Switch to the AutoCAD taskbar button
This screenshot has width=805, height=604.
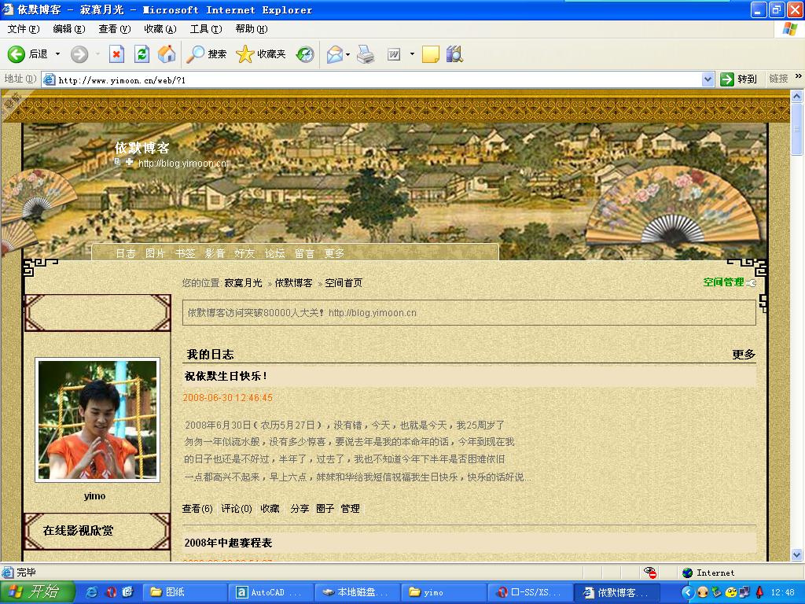270,592
